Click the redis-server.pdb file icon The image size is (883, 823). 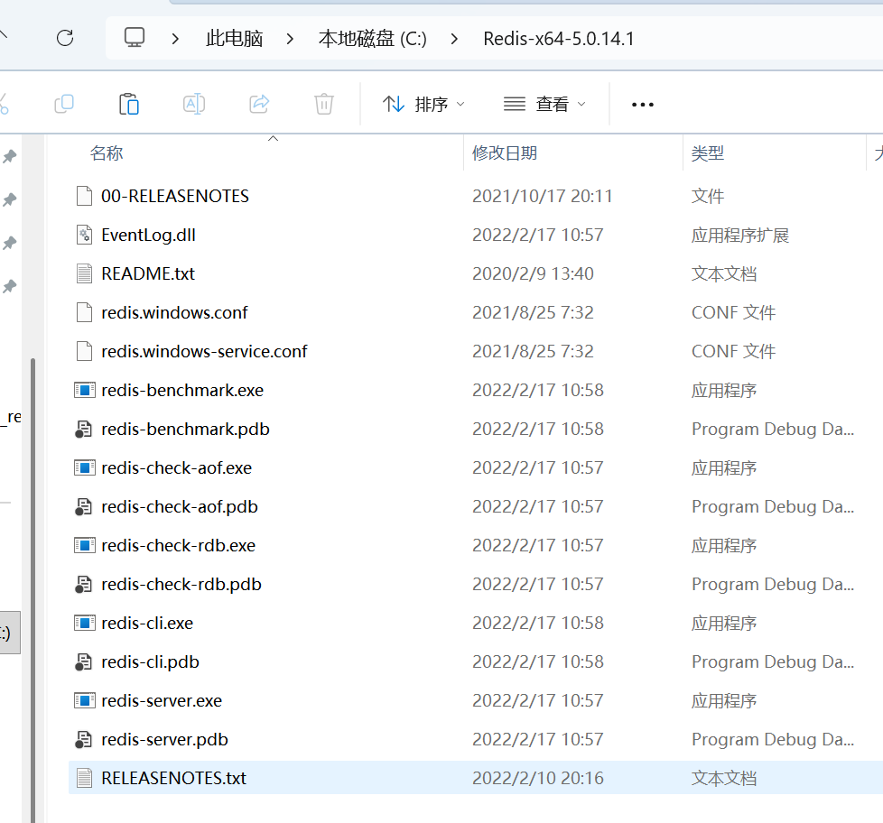click(x=83, y=740)
